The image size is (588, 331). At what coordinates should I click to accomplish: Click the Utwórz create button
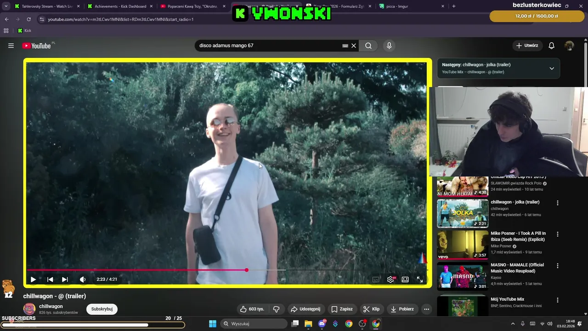pyautogui.click(x=527, y=46)
